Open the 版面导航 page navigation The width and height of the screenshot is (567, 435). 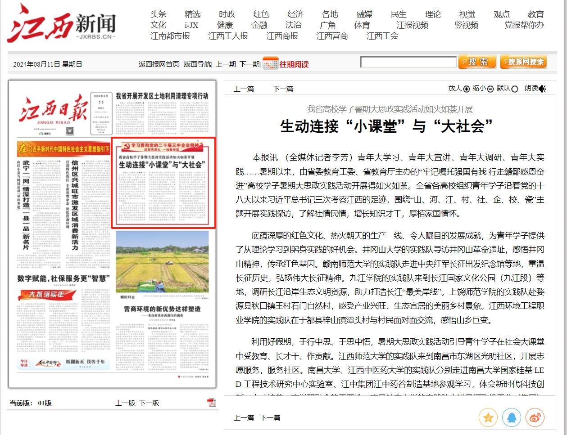[x=197, y=64]
